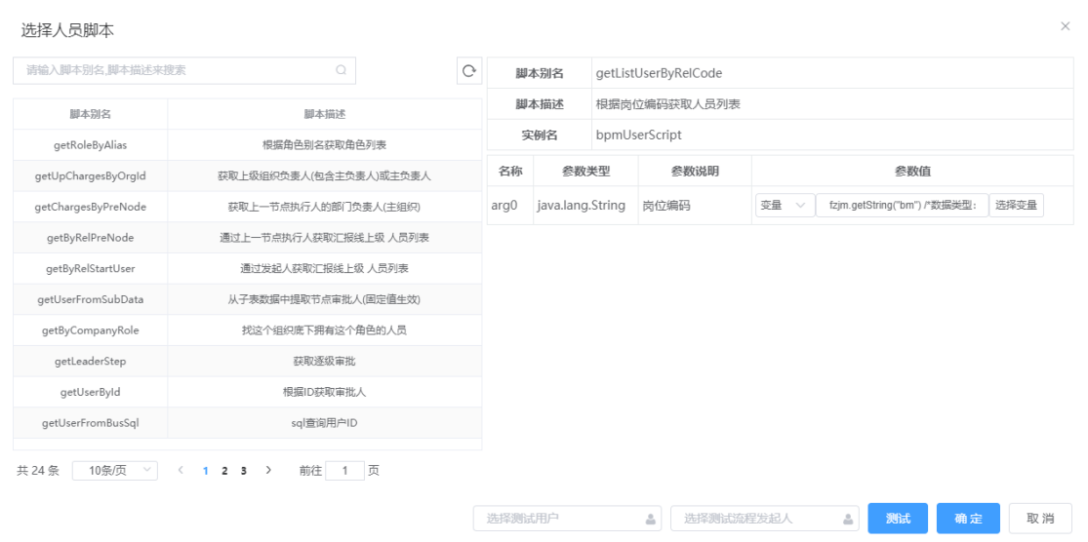The image size is (1088, 542).
Task: Click the 岗位编码 parameter description cell
Action: [695, 205]
